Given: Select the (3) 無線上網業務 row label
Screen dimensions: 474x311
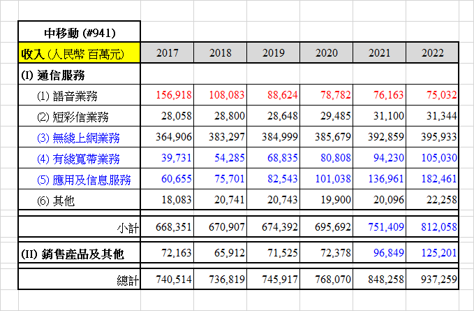Looking at the screenshot, I should click(78, 138).
